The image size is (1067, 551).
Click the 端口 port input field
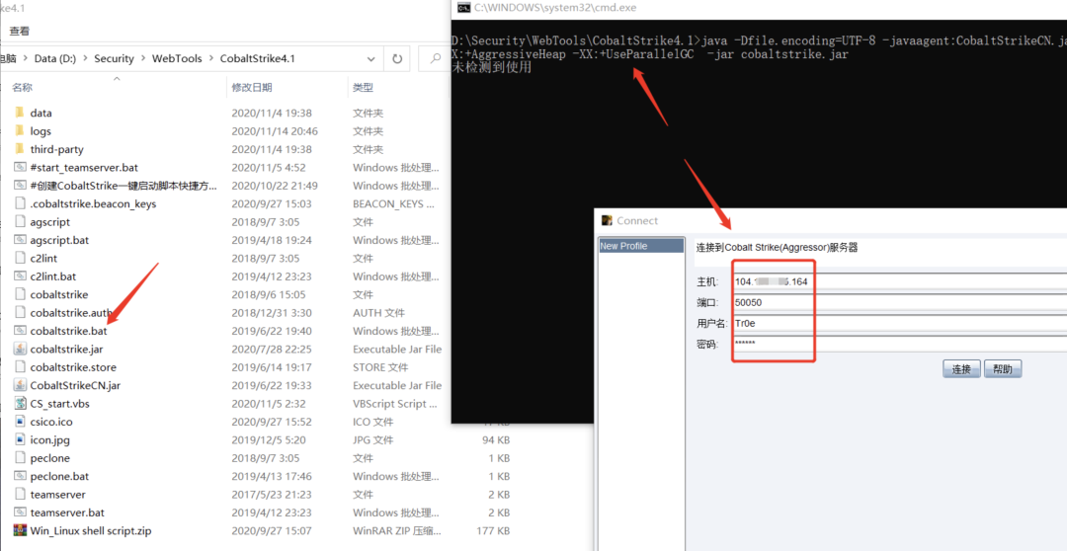(x=900, y=302)
